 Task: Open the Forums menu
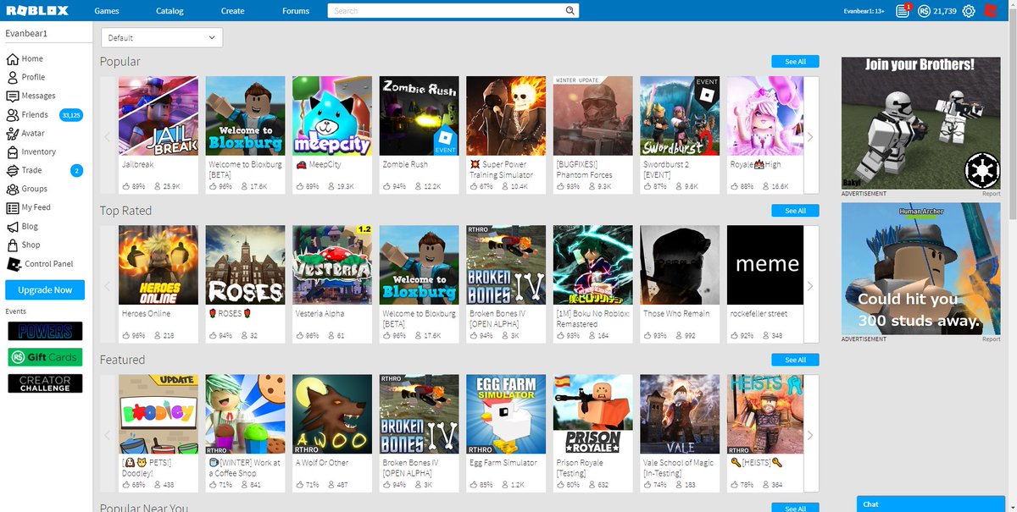pos(296,11)
